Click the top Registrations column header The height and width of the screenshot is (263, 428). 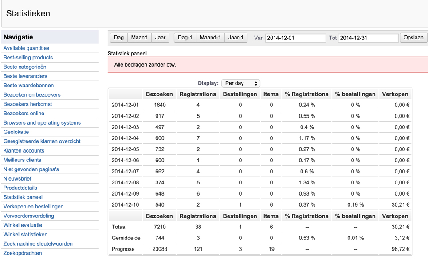coord(198,94)
